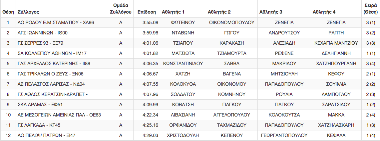Click the Επίδοση column header
The width and height of the screenshot is (380, 141).
[x=146, y=12]
